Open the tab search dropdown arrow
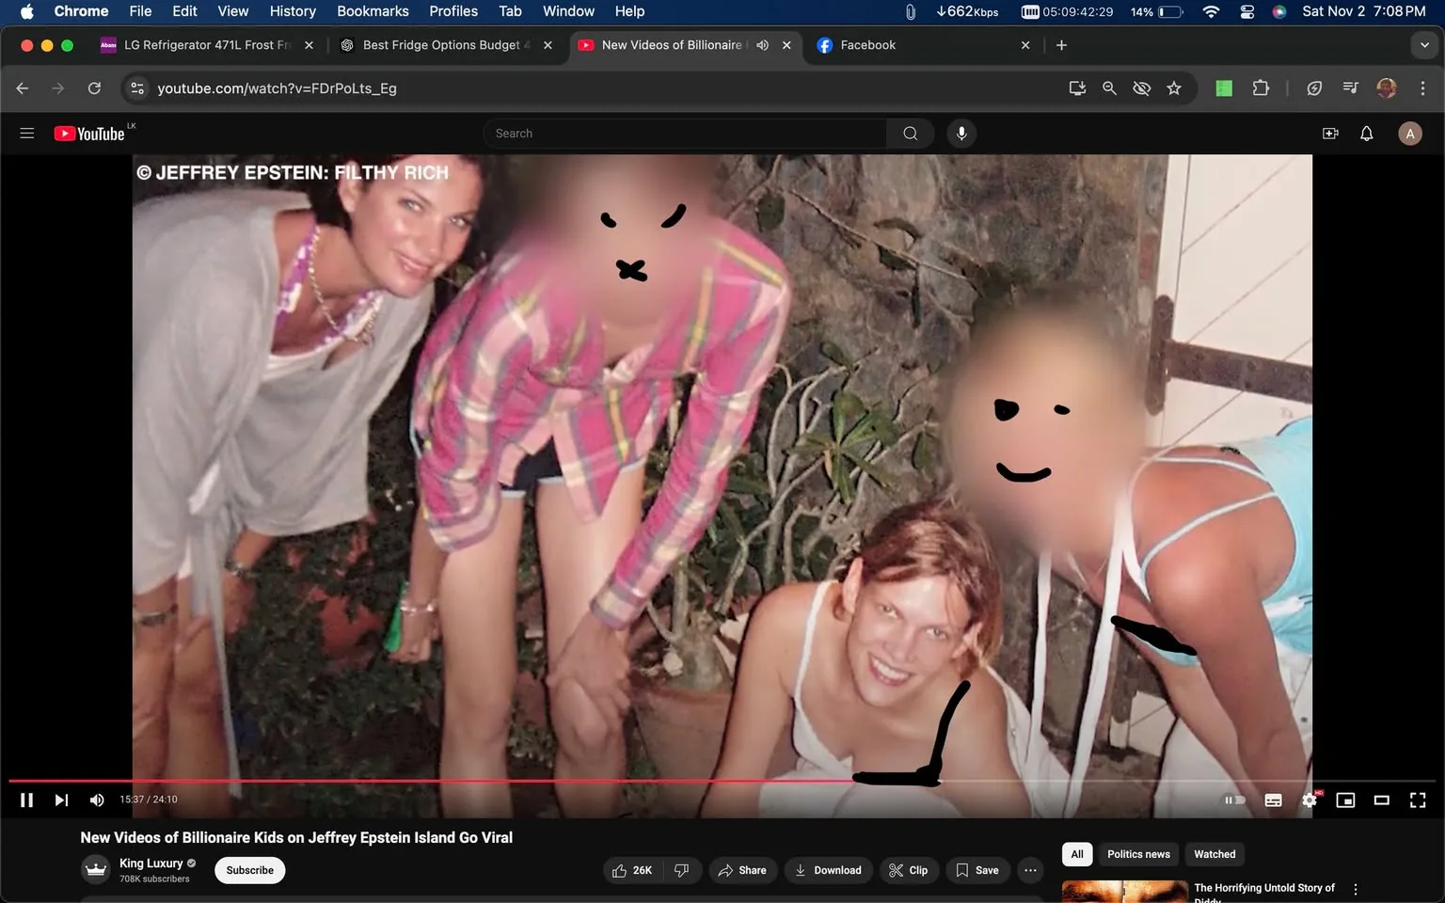The width and height of the screenshot is (1445, 903). point(1423,44)
